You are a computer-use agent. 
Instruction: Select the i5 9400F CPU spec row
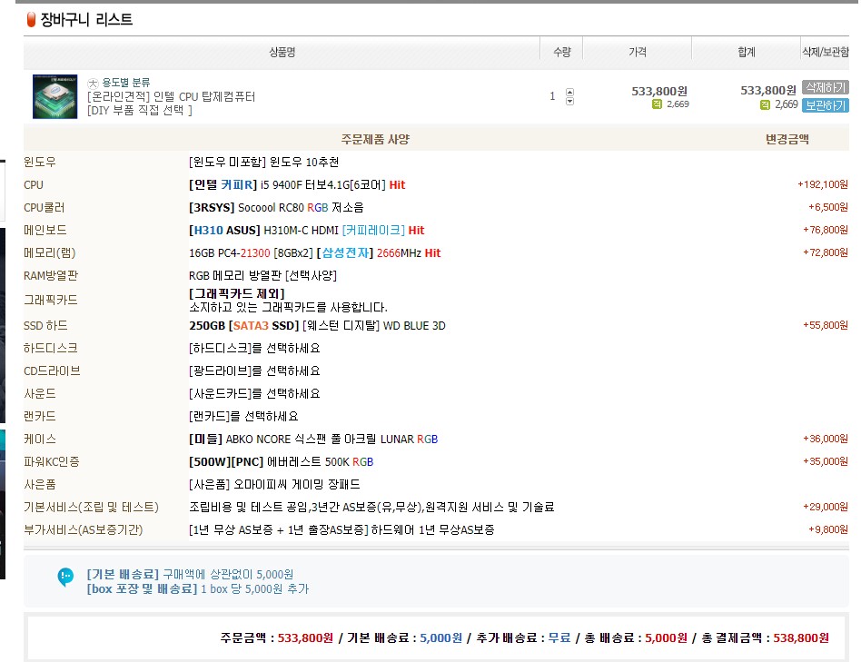point(436,185)
